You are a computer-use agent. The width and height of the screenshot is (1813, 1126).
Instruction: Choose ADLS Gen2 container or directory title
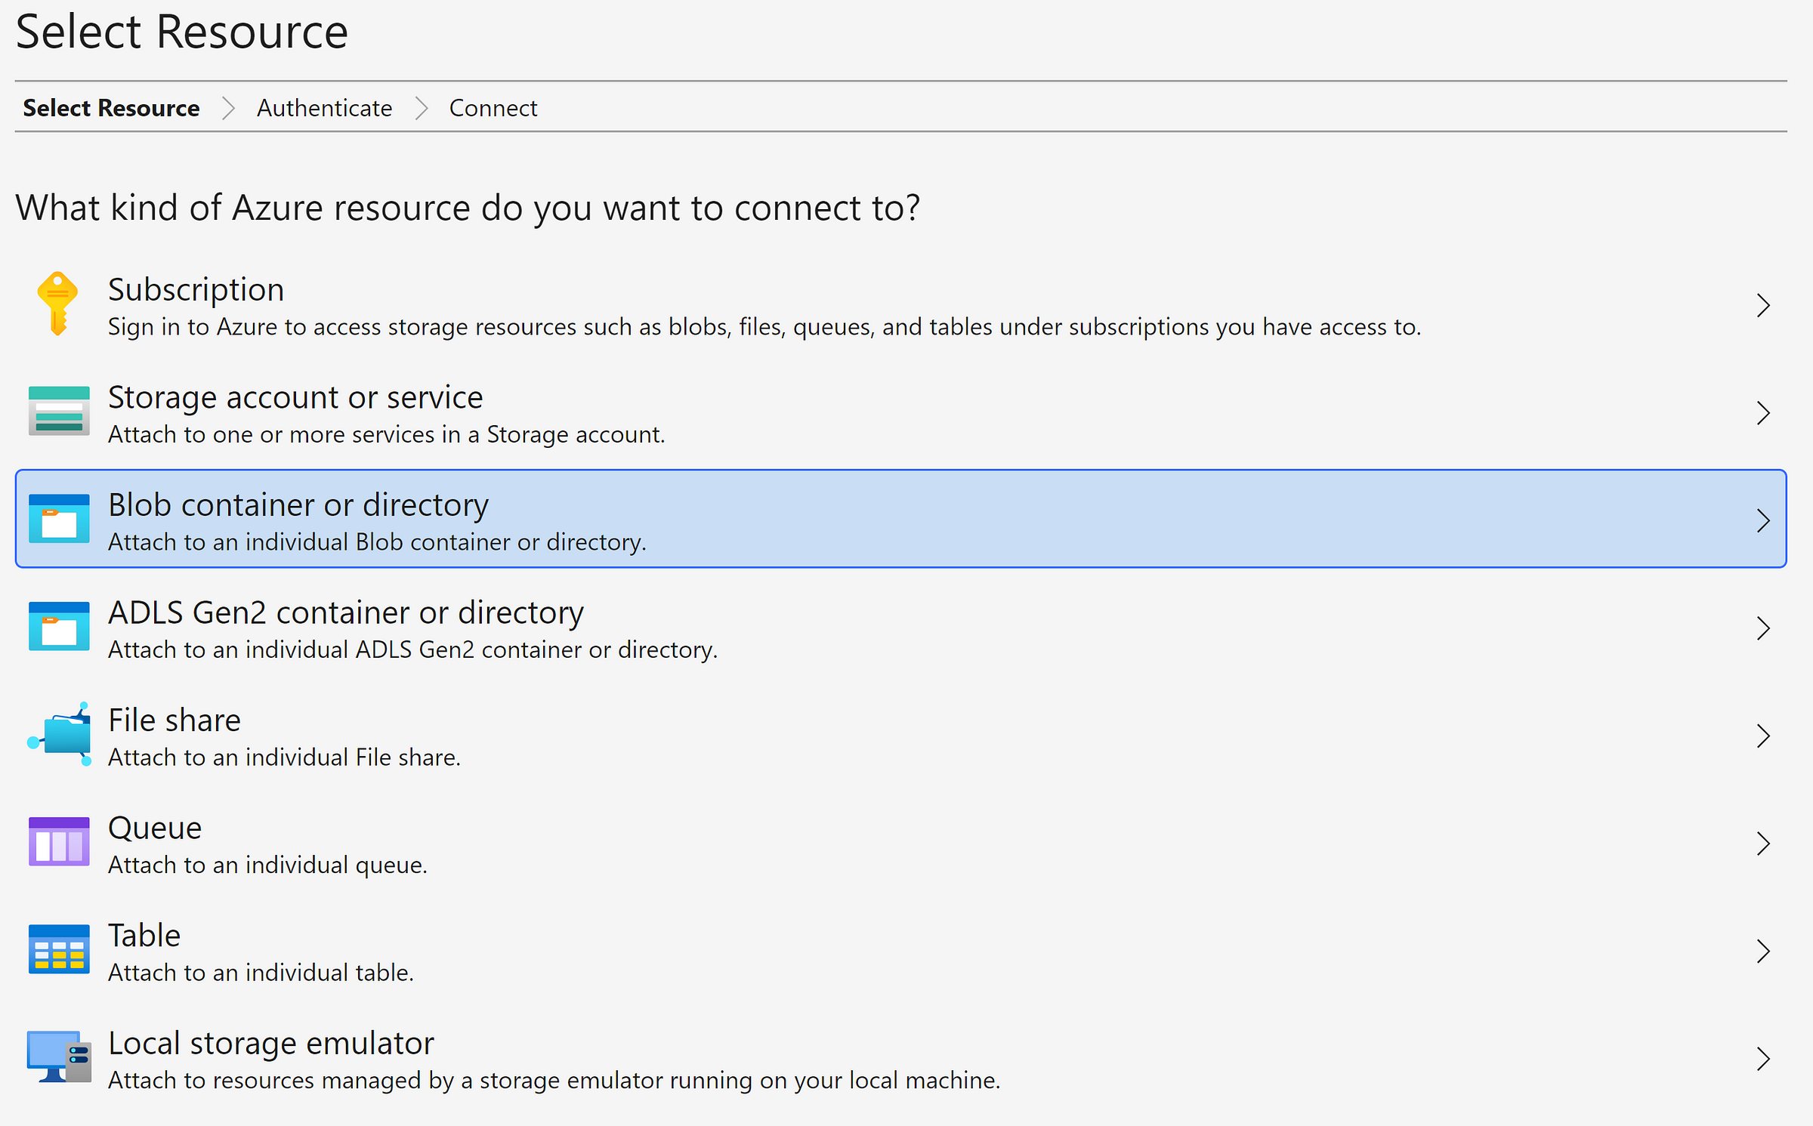[346, 613]
